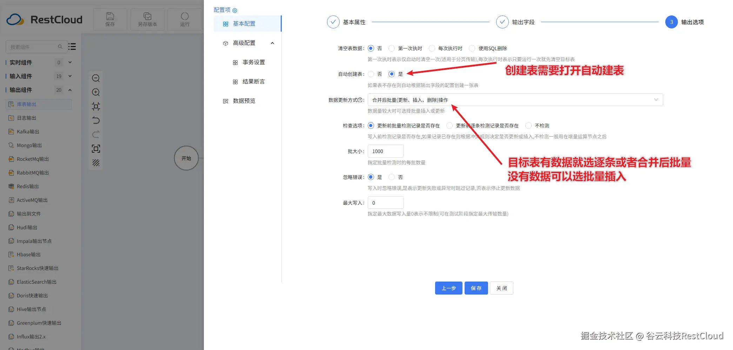Click the gear icon next to 配置项
This screenshot has width=733, height=350.
click(x=234, y=10)
